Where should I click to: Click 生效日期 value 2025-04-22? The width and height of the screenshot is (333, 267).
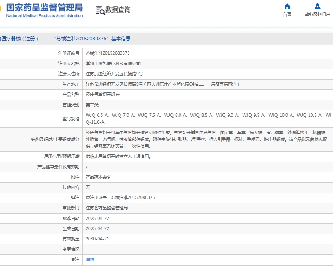97,228
